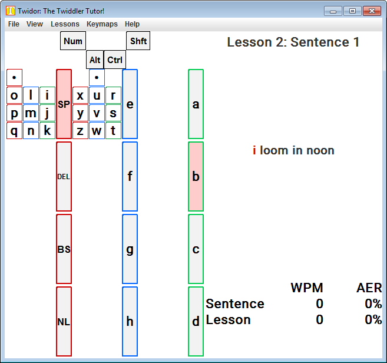Click the blue h key

[130, 322]
